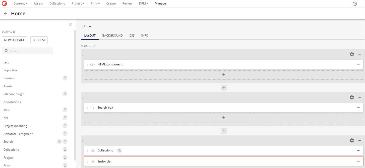The width and height of the screenshot is (365, 168).
Task: Click the NEW SUBPAGE button
Action: pos(14,40)
